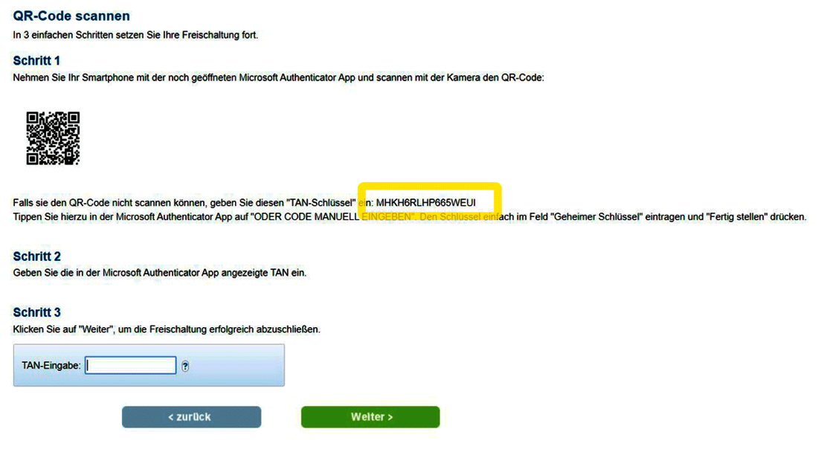818x452 pixels.
Task: Click the "In 3 einfachen Schritten" intro text
Action: (x=135, y=35)
